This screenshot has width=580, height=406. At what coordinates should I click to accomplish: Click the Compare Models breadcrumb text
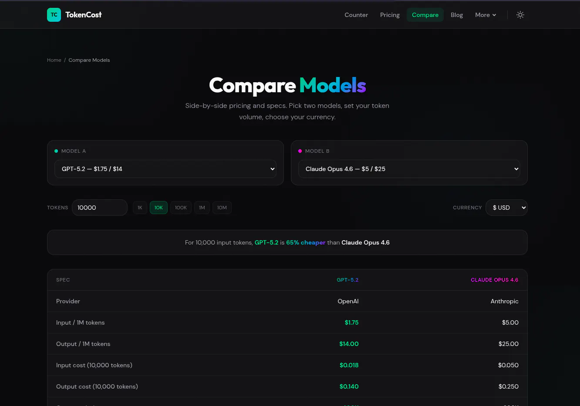click(x=89, y=60)
